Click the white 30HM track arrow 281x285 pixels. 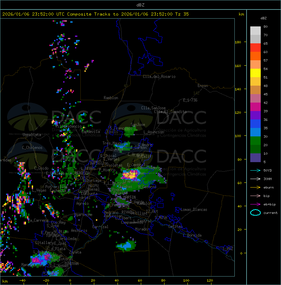(255, 179)
